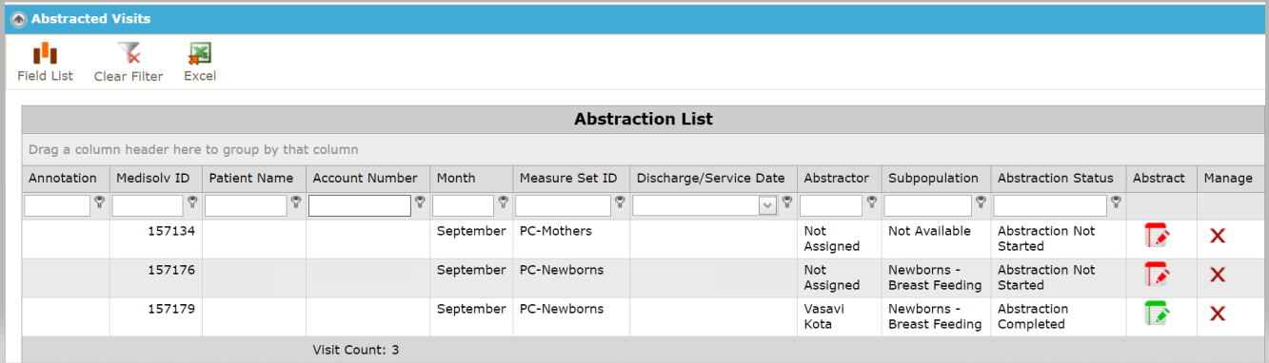Screen dimensions: 1269x363
Task: Remove visit 157179 using red X
Action: tap(1218, 315)
